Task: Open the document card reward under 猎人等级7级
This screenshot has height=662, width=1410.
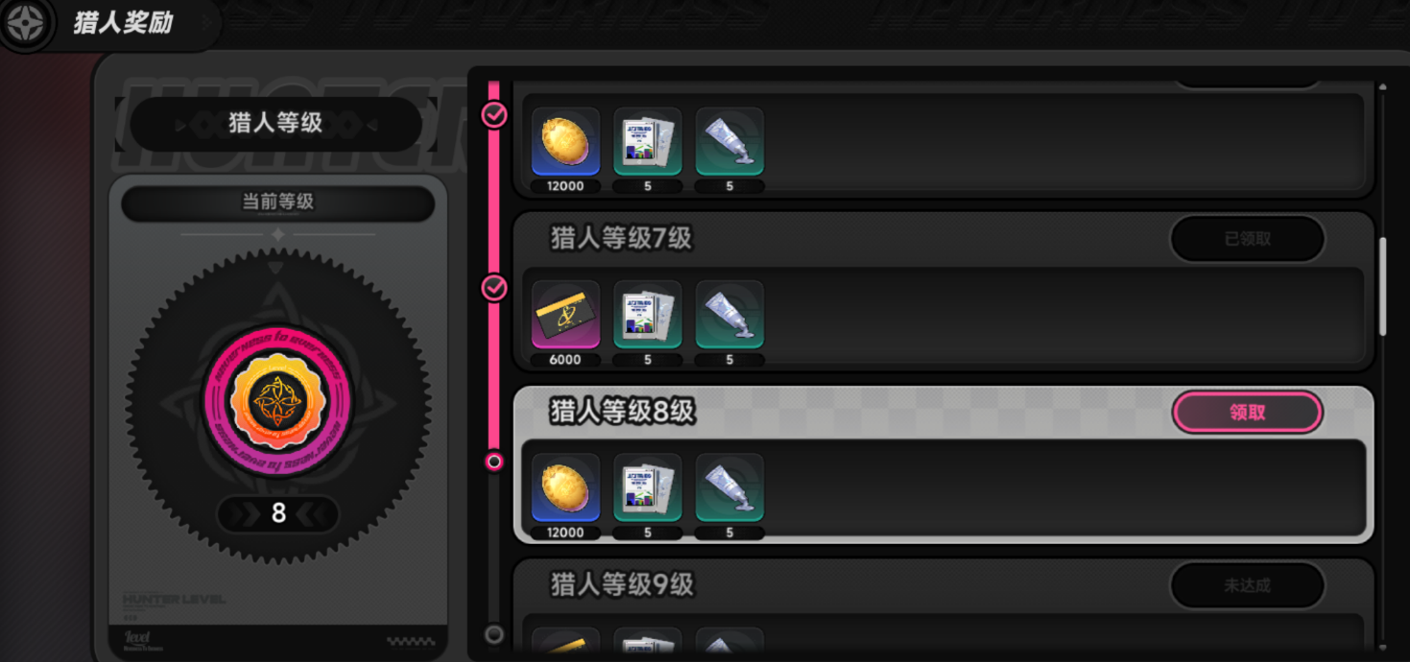Action: tap(648, 315)
